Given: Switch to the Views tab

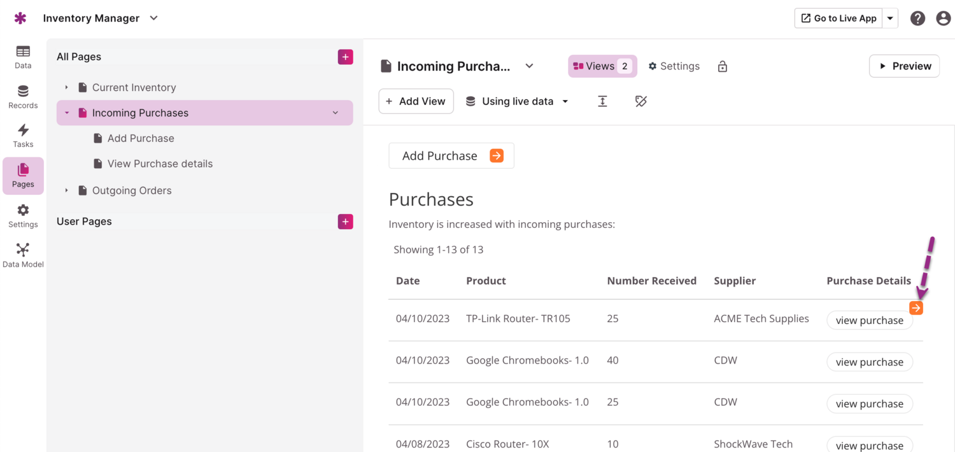Looking at the screenshot, I should coord(602,66).
